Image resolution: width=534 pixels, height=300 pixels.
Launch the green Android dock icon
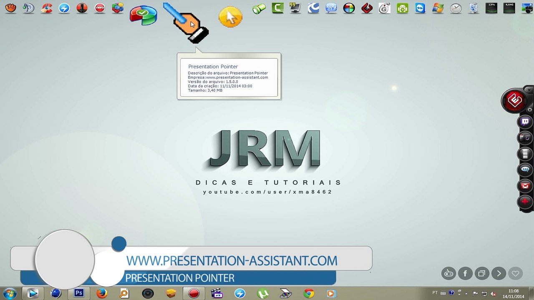pos(402,8)
